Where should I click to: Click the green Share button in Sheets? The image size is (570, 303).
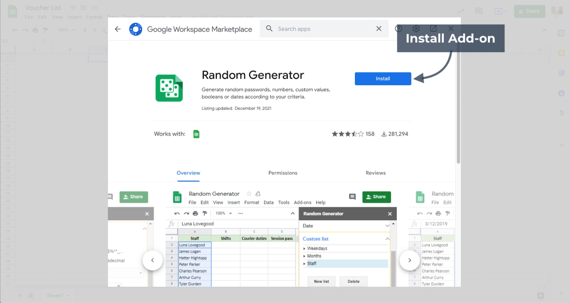[530, 11]
